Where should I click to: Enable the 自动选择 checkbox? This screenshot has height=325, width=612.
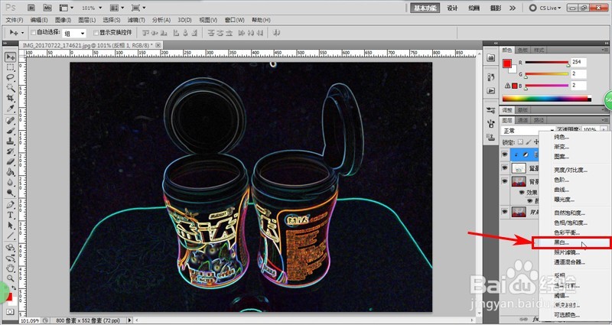33,32
